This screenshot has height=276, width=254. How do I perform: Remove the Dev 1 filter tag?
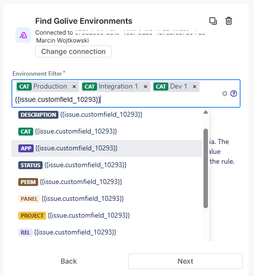[195, 87]
